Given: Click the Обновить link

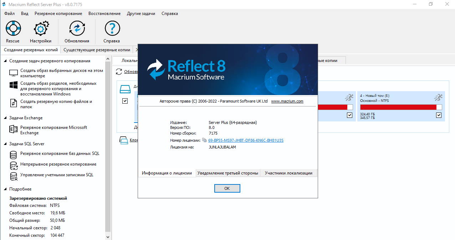Looking at the screenshot, I should pyautogui.click(x=131, y=72).
